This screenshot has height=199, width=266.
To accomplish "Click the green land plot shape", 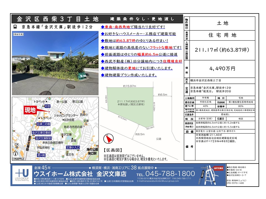I will pyautogui.click(x=130, y=104).
